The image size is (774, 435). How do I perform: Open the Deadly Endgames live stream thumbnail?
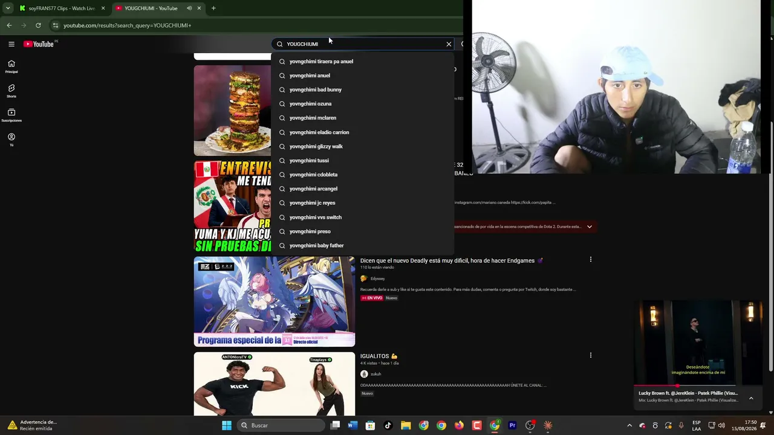(x=275, y=301)
